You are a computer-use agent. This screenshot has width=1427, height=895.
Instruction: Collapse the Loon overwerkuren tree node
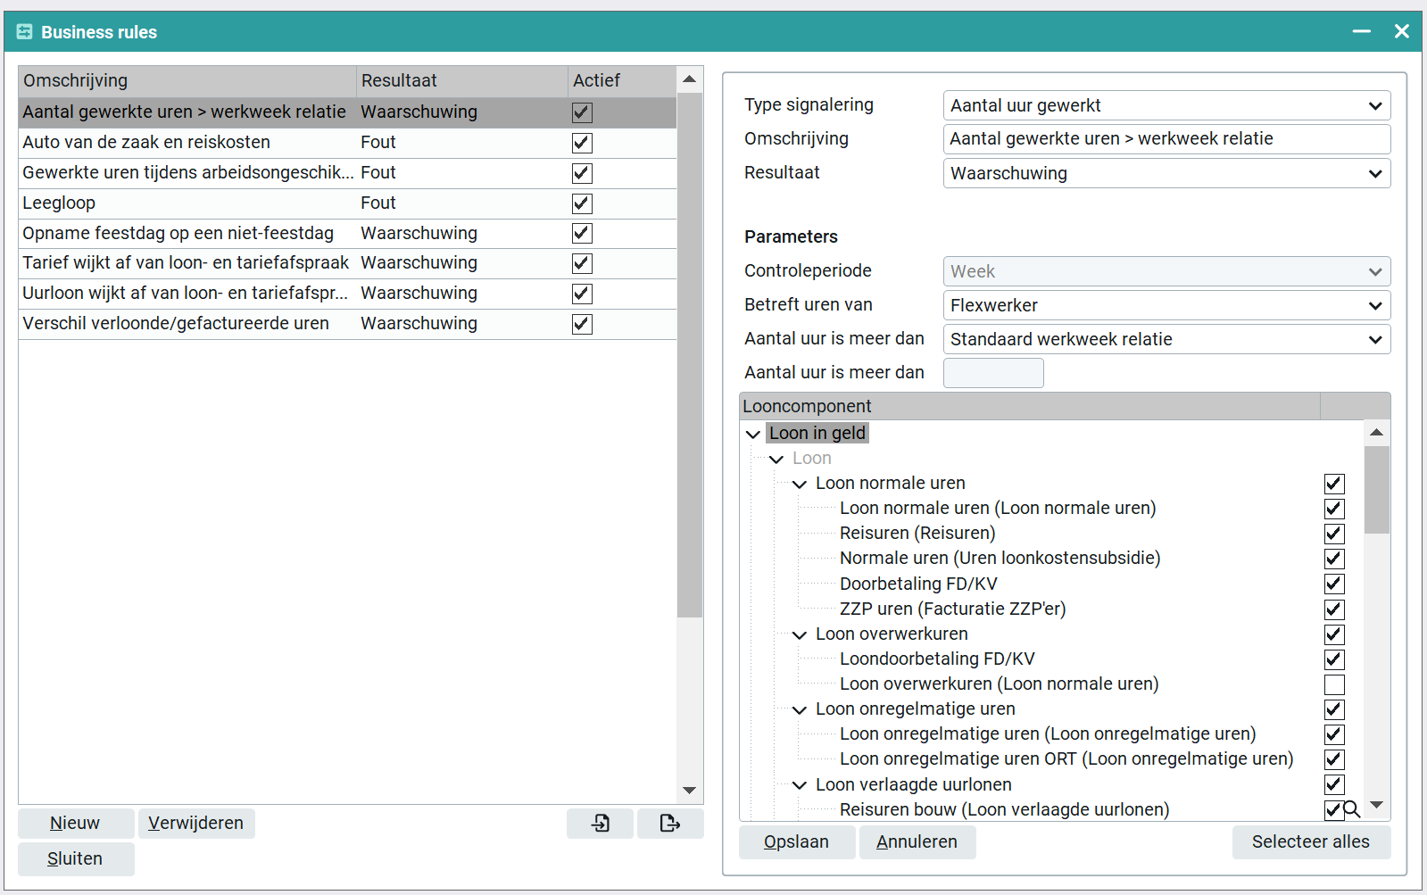click(800, 634)
